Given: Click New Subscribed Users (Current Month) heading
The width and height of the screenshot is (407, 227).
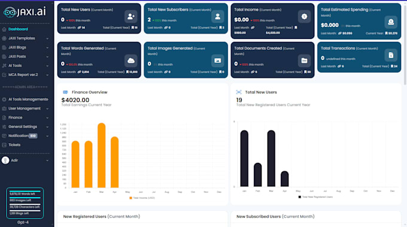Looking at the screenshot, I should pyautogui.click(x=275, y=216).
